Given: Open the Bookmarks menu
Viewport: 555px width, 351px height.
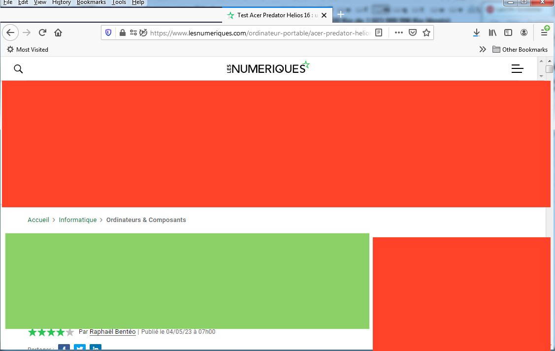Looking at the screenshot, I should (x=91, y=2).
